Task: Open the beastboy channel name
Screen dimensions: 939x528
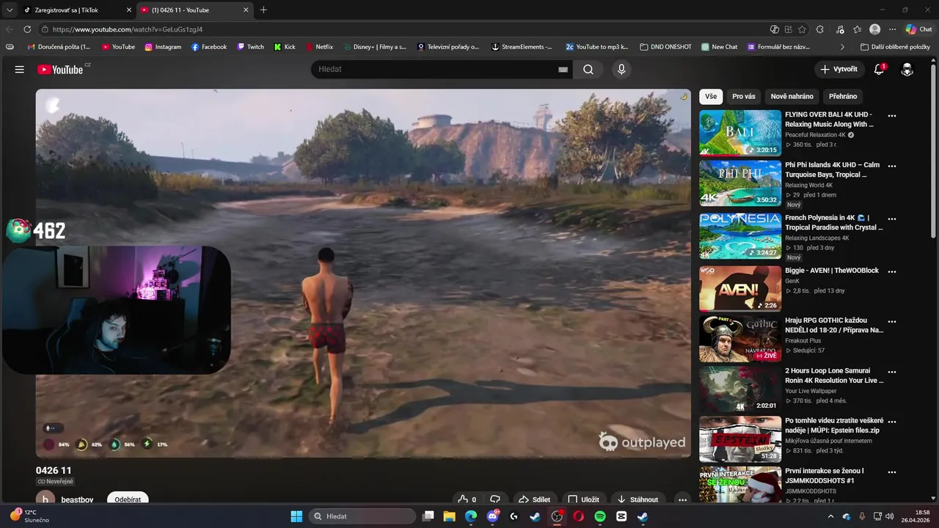Action: [77, 500]
